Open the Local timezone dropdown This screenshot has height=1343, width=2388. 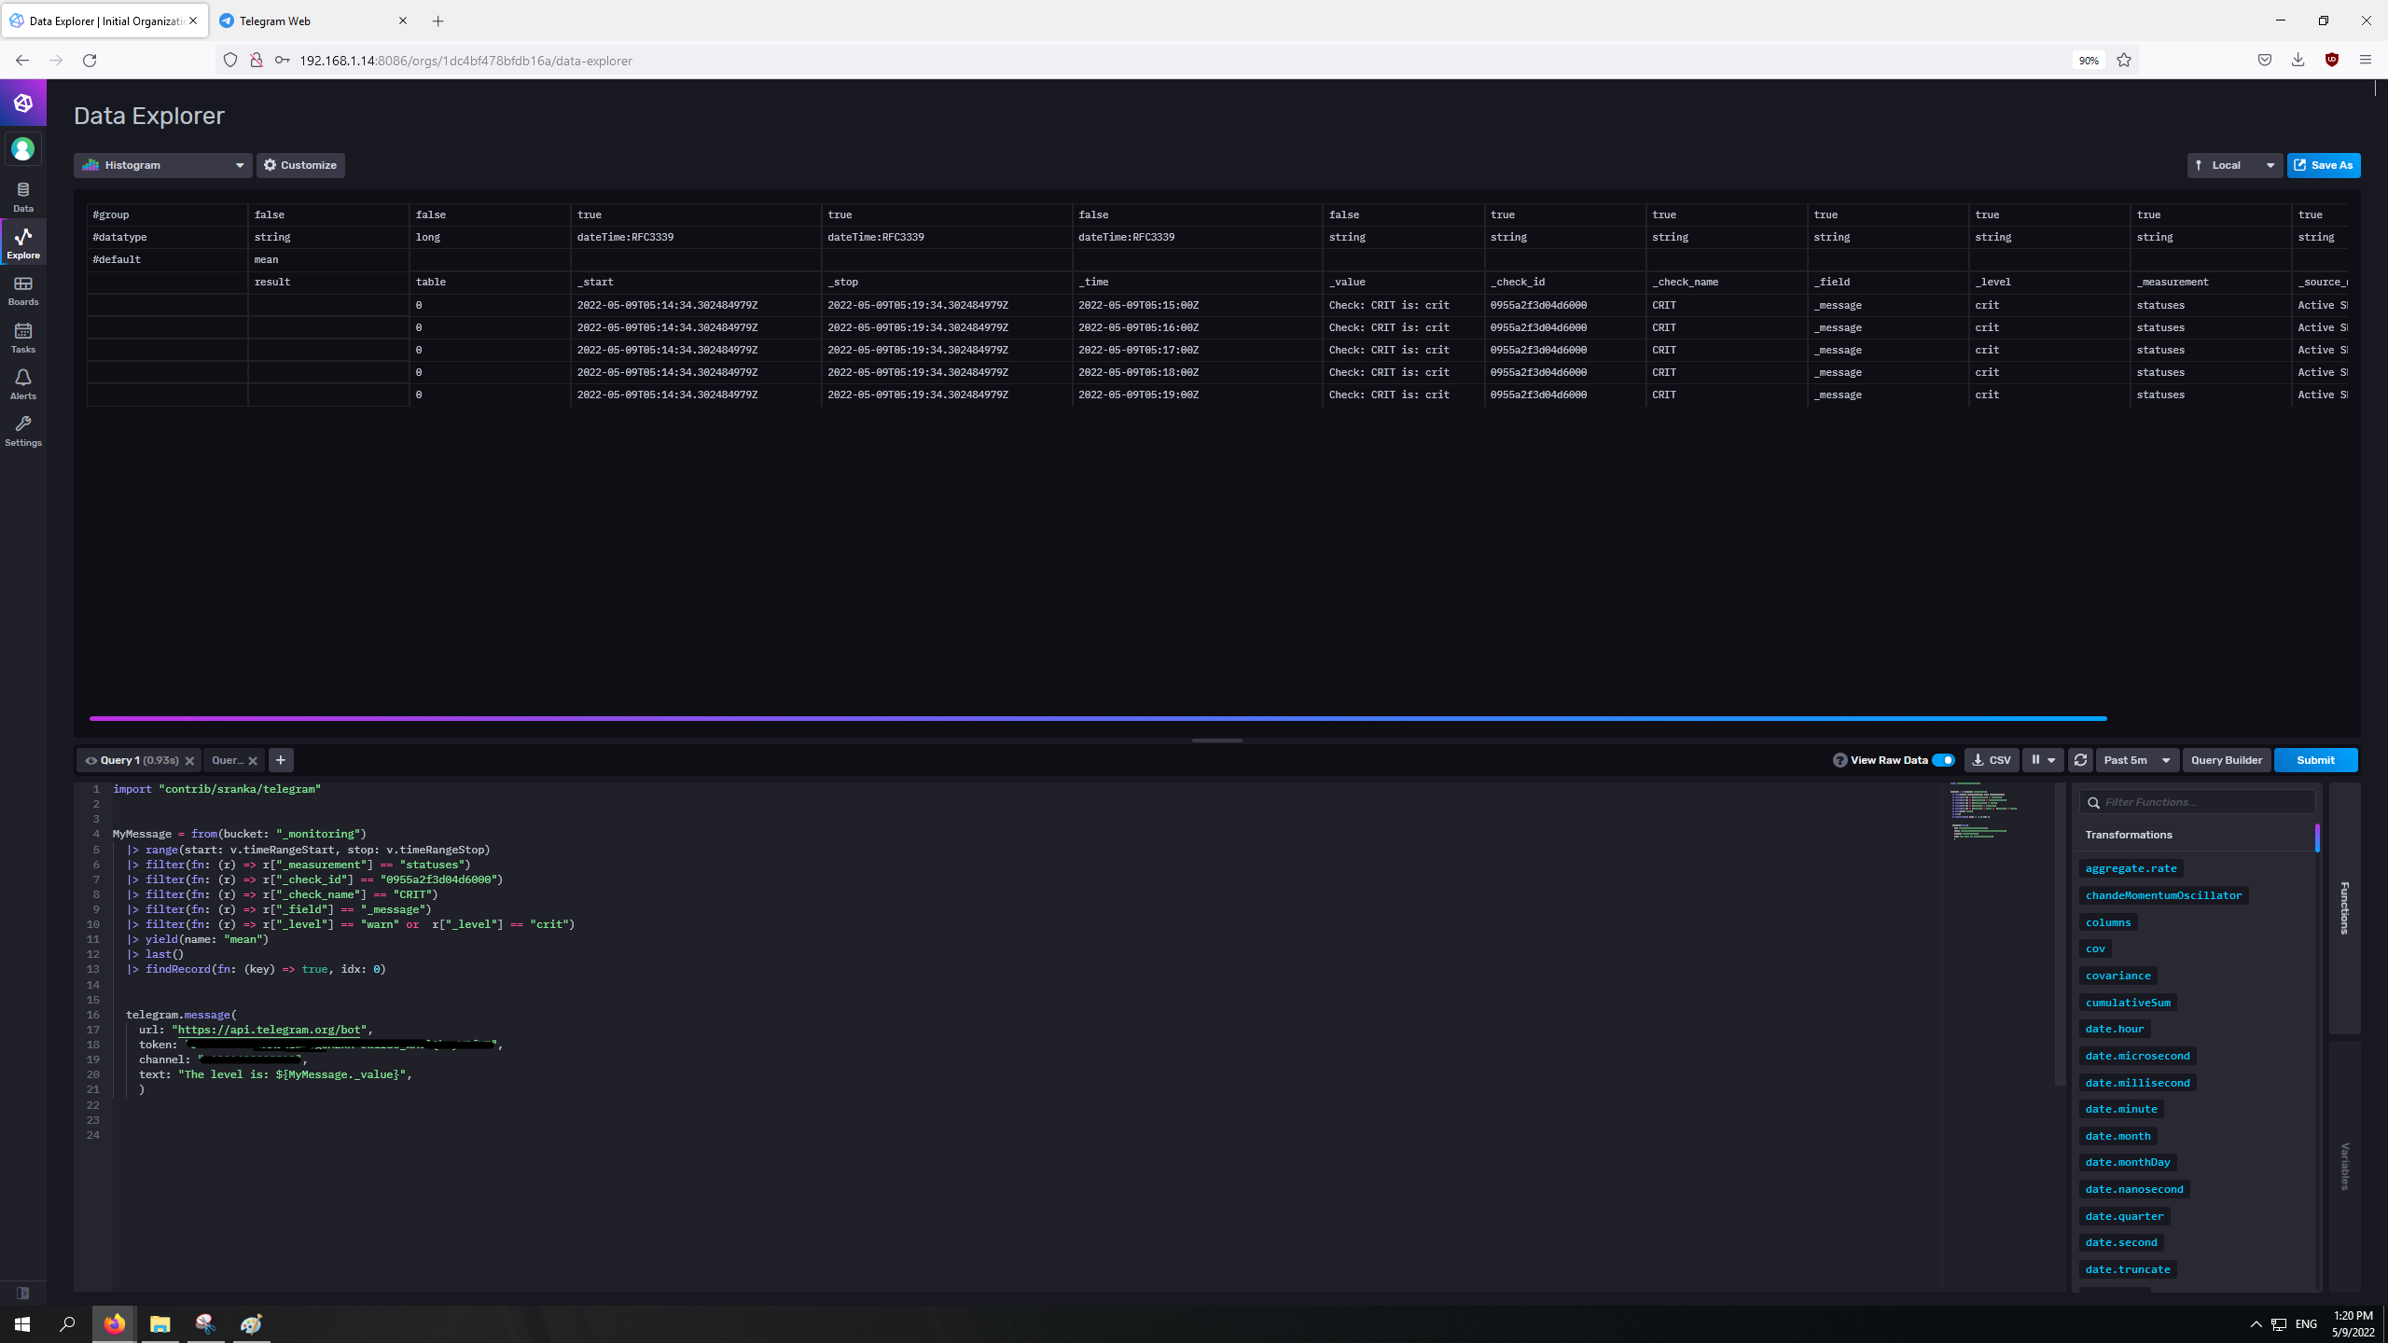[2234, 165]
